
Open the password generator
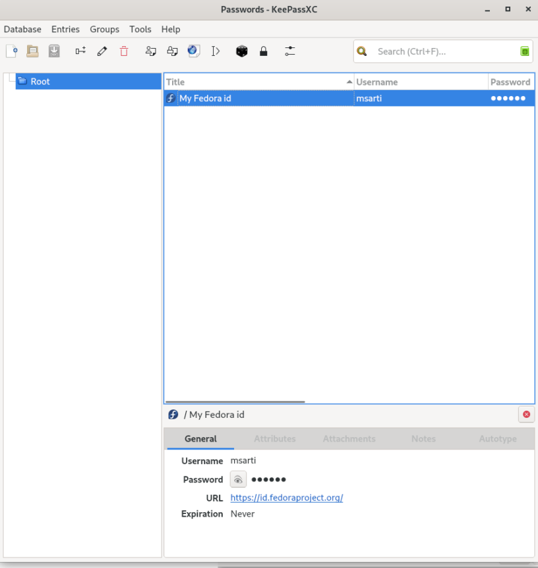click(x=241, y=51)
